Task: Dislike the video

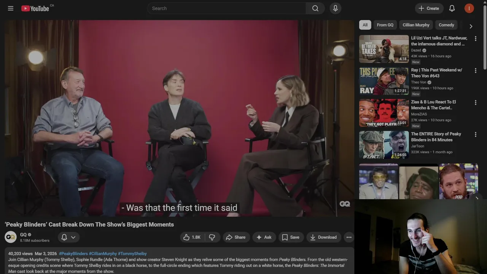Action: click(x=212, y=237)
